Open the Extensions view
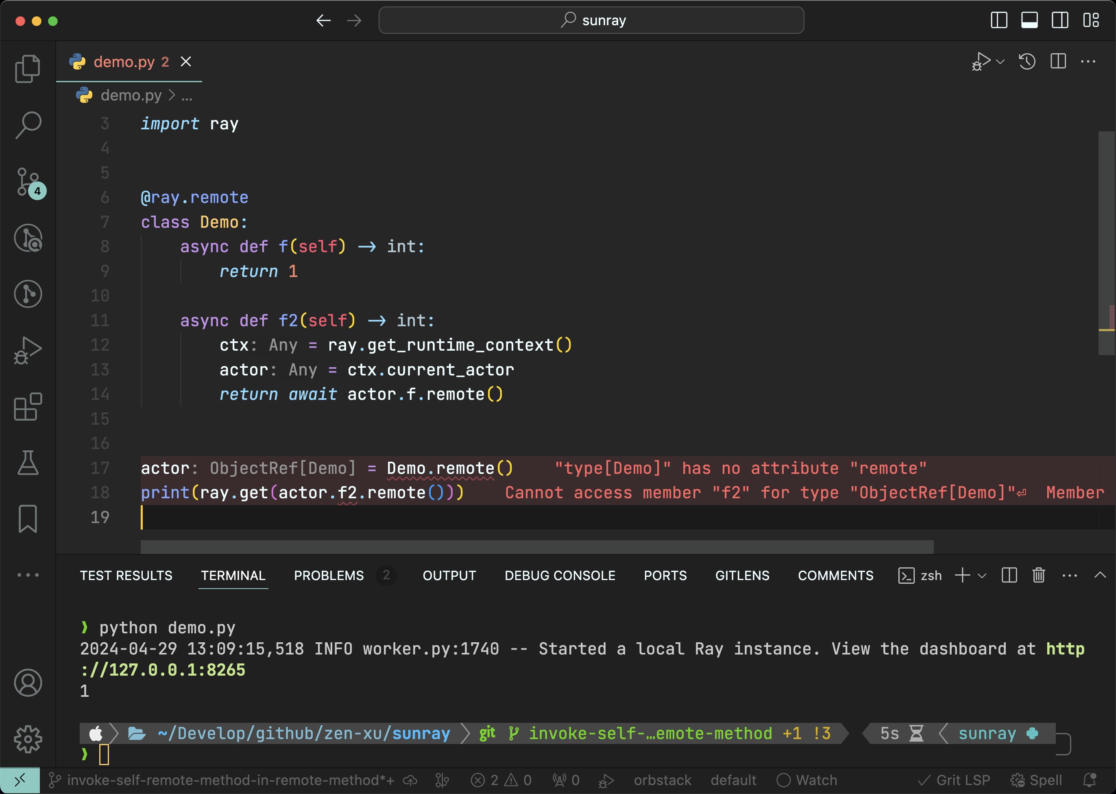This screenshot has width=1116, height=794. point(27,407)
